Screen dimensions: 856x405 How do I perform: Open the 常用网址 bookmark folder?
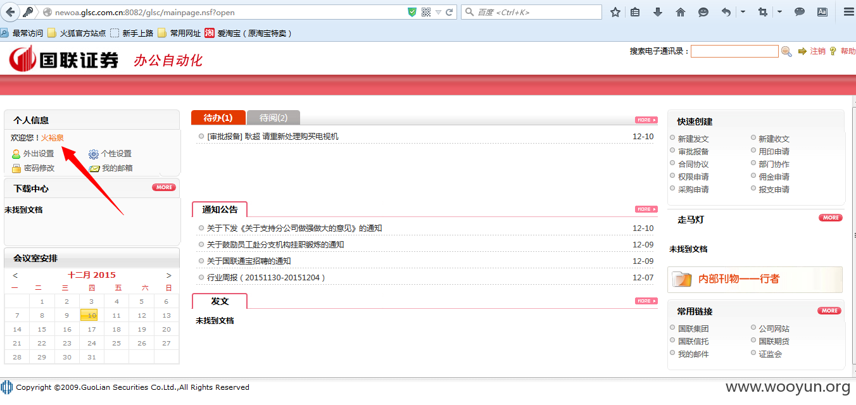click(x=179, y=33)
